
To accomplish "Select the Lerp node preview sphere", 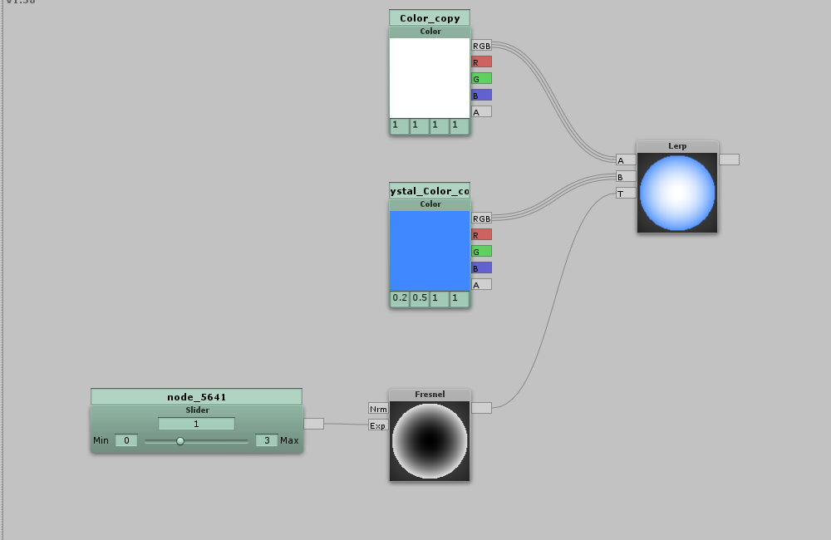I will pyautogui.click(x=677, y=193).
